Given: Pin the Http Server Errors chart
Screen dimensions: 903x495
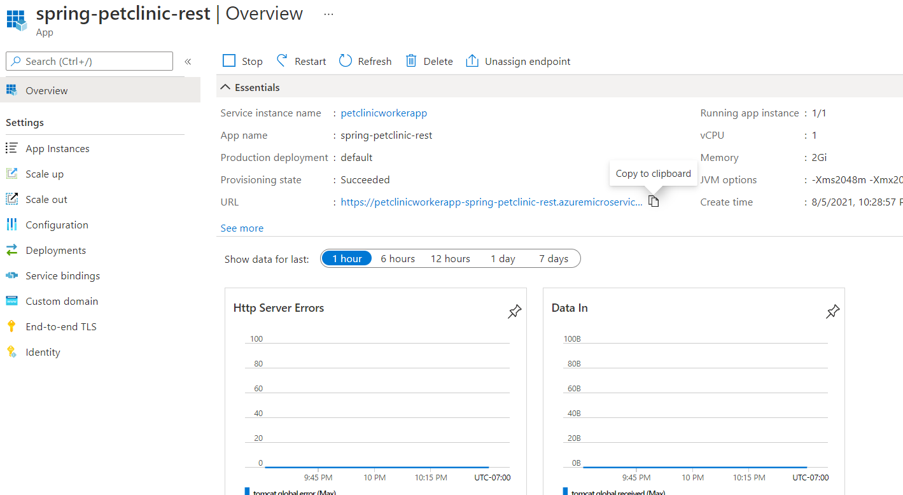Looking at the screenshot, I should tap(514, 311).
